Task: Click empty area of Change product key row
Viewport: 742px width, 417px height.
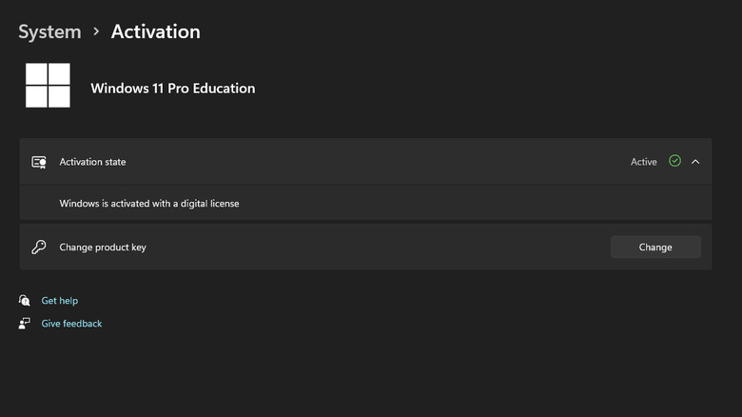Action: (x=381, y=248)
